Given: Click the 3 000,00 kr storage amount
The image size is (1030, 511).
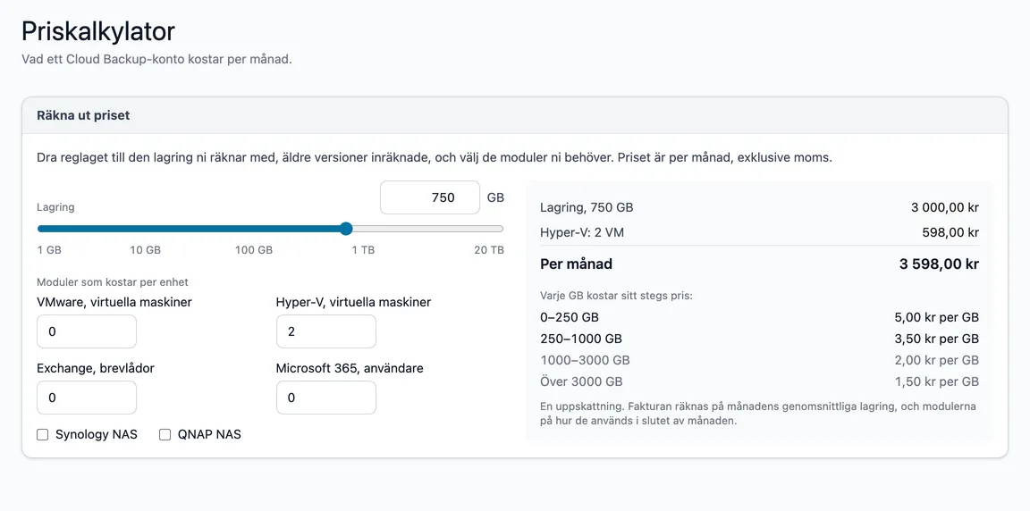Looking at the screenshot, I should (x=944, y=208).
